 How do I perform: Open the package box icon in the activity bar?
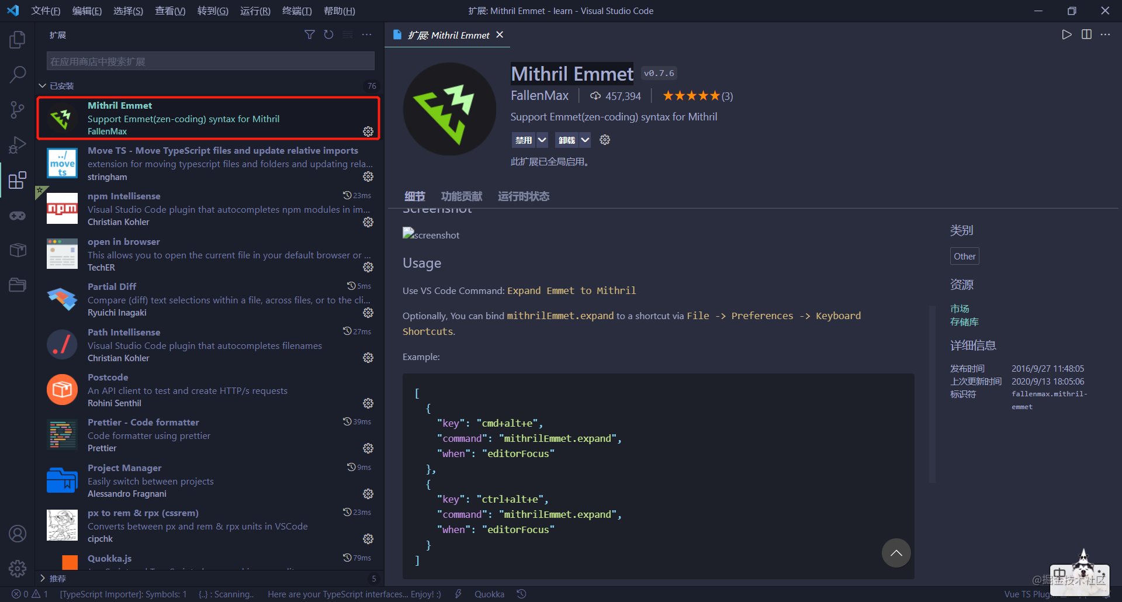coord(18,250)
